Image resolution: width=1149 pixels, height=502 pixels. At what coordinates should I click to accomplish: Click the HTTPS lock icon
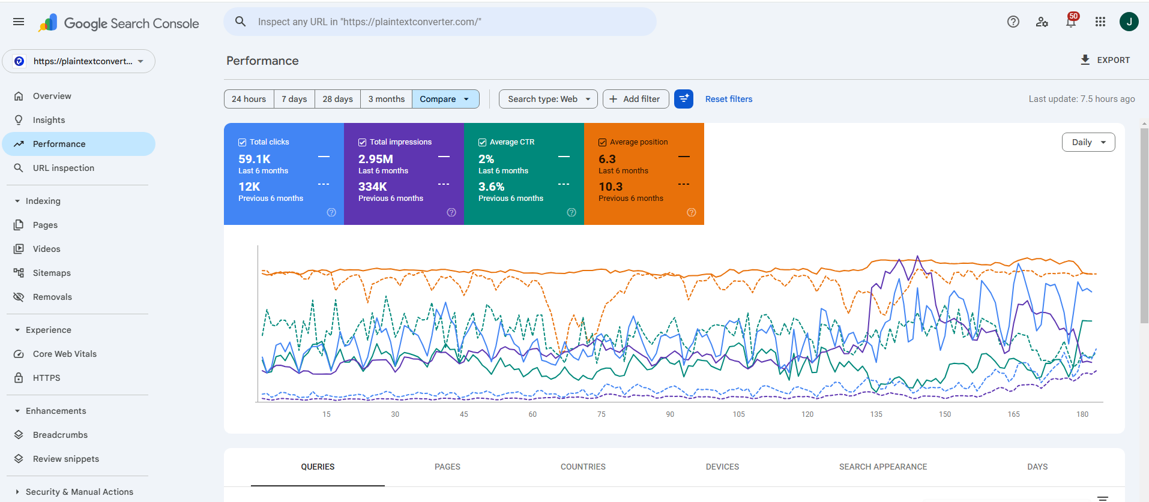[x=19, y=378]
